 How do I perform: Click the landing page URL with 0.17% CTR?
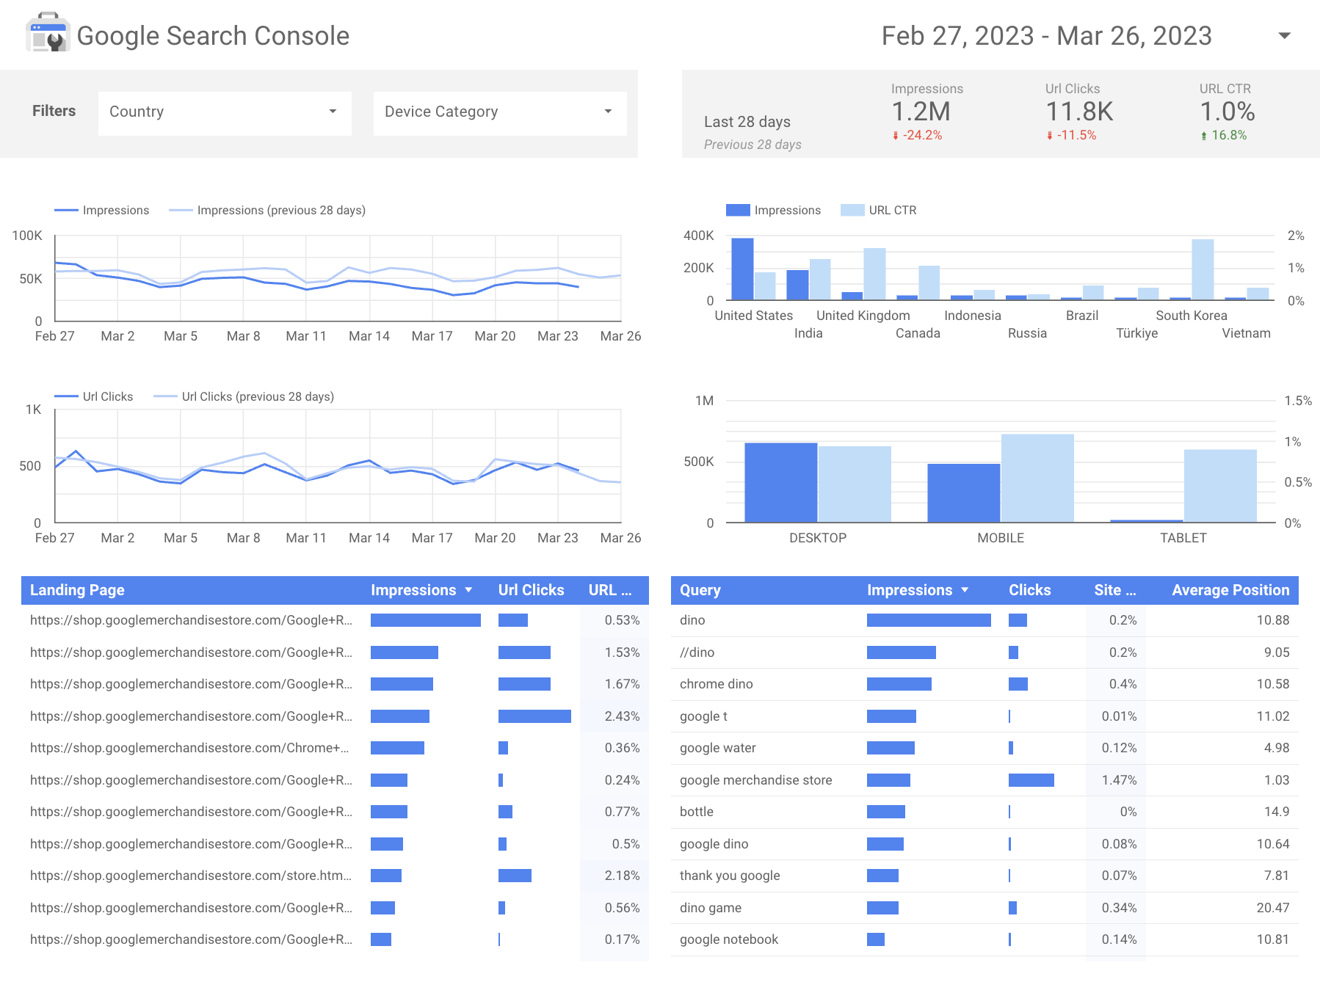(191, 939)
